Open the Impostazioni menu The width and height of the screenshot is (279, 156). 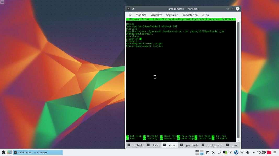click(x=190, y=15)
